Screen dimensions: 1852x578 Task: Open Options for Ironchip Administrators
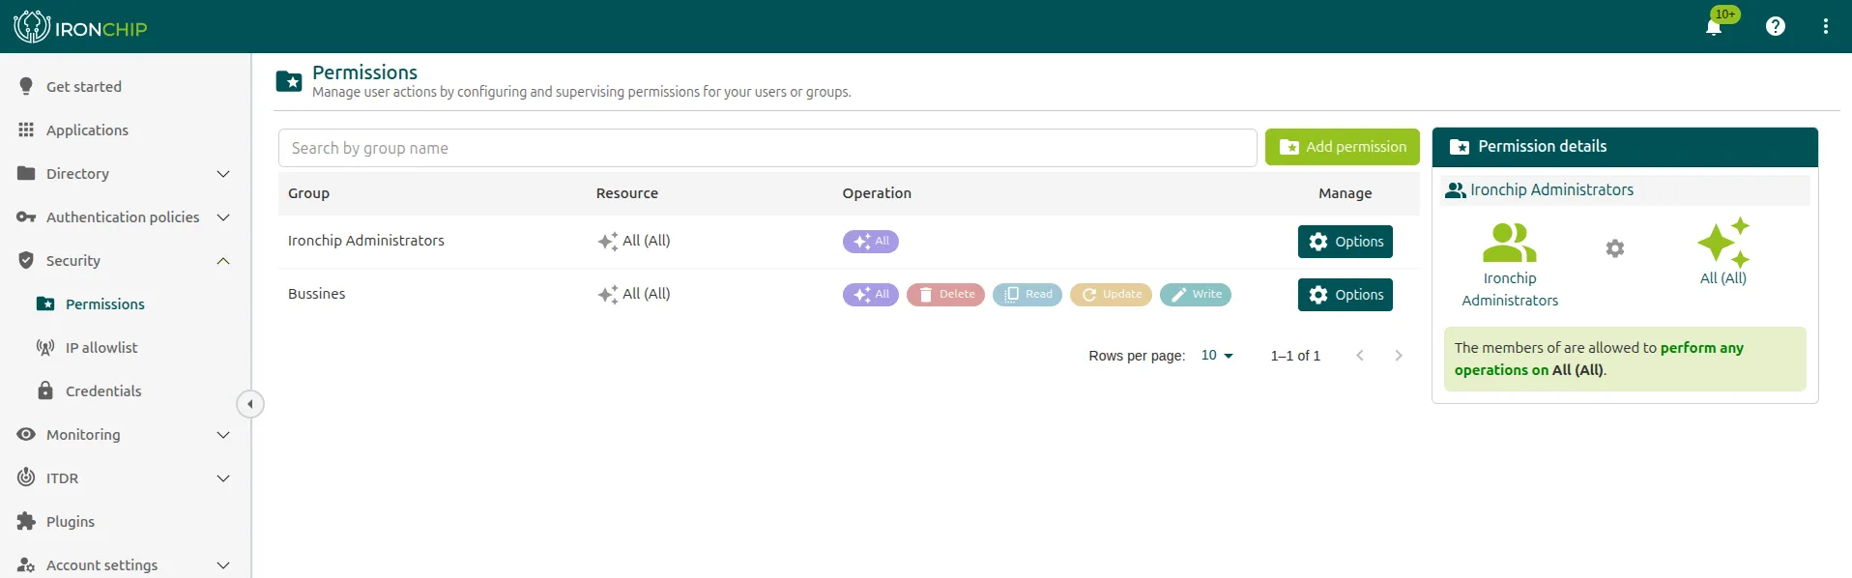pyautogui.click(x=1346, y=242)
